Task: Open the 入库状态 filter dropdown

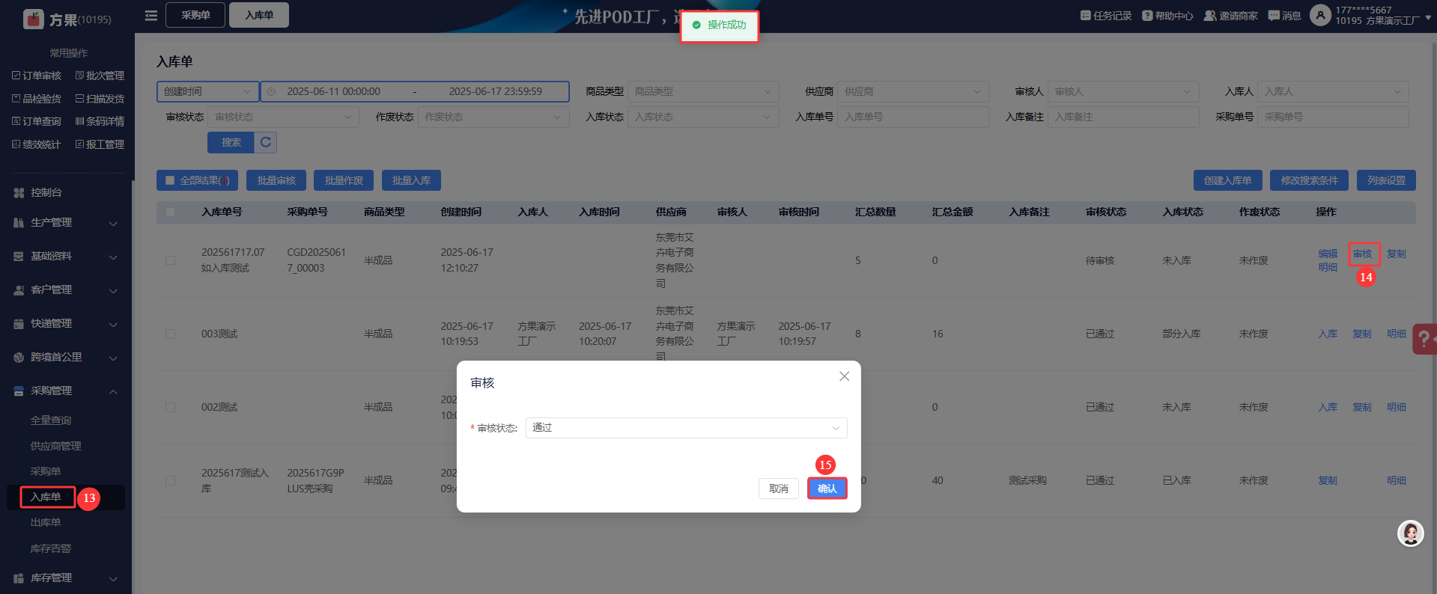Action: pos(703,117)
